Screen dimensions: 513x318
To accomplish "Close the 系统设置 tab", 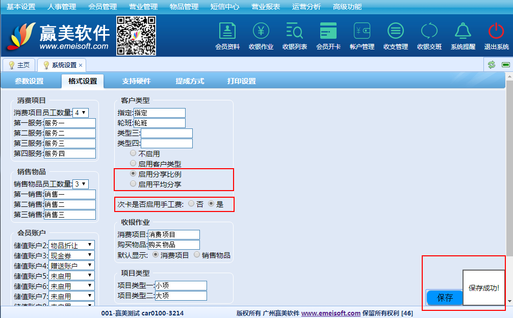I will [81, 65].
